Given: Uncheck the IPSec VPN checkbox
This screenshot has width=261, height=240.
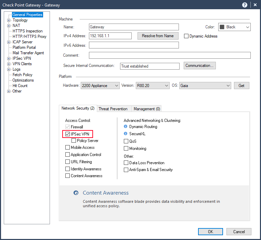Looking at the screenshot, I should click(x=68, y=134).
